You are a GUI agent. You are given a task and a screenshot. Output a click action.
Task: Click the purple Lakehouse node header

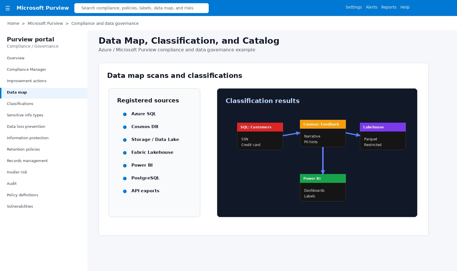(x=383, y=127)
